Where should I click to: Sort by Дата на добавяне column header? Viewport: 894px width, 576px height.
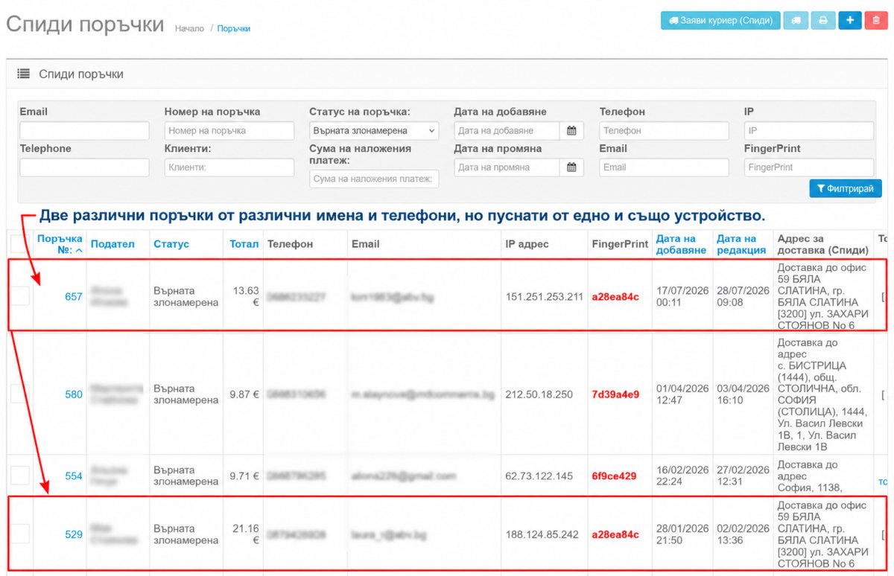point(681,244)
